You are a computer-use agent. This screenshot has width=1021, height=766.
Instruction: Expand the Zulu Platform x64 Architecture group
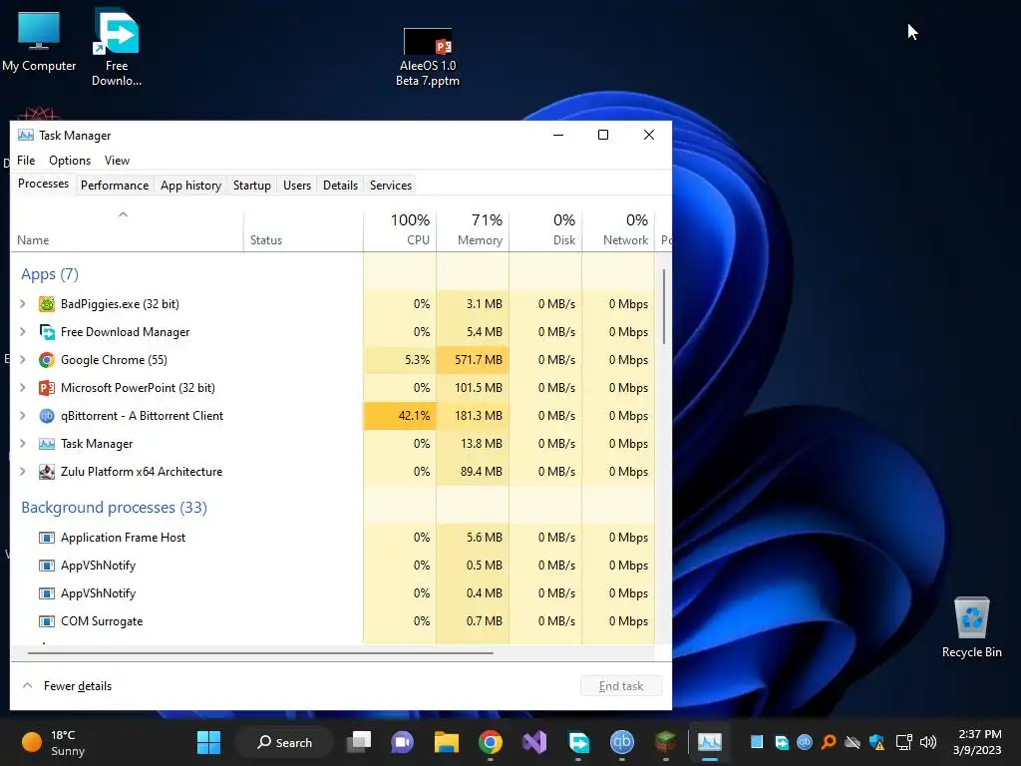click(23, 472)
